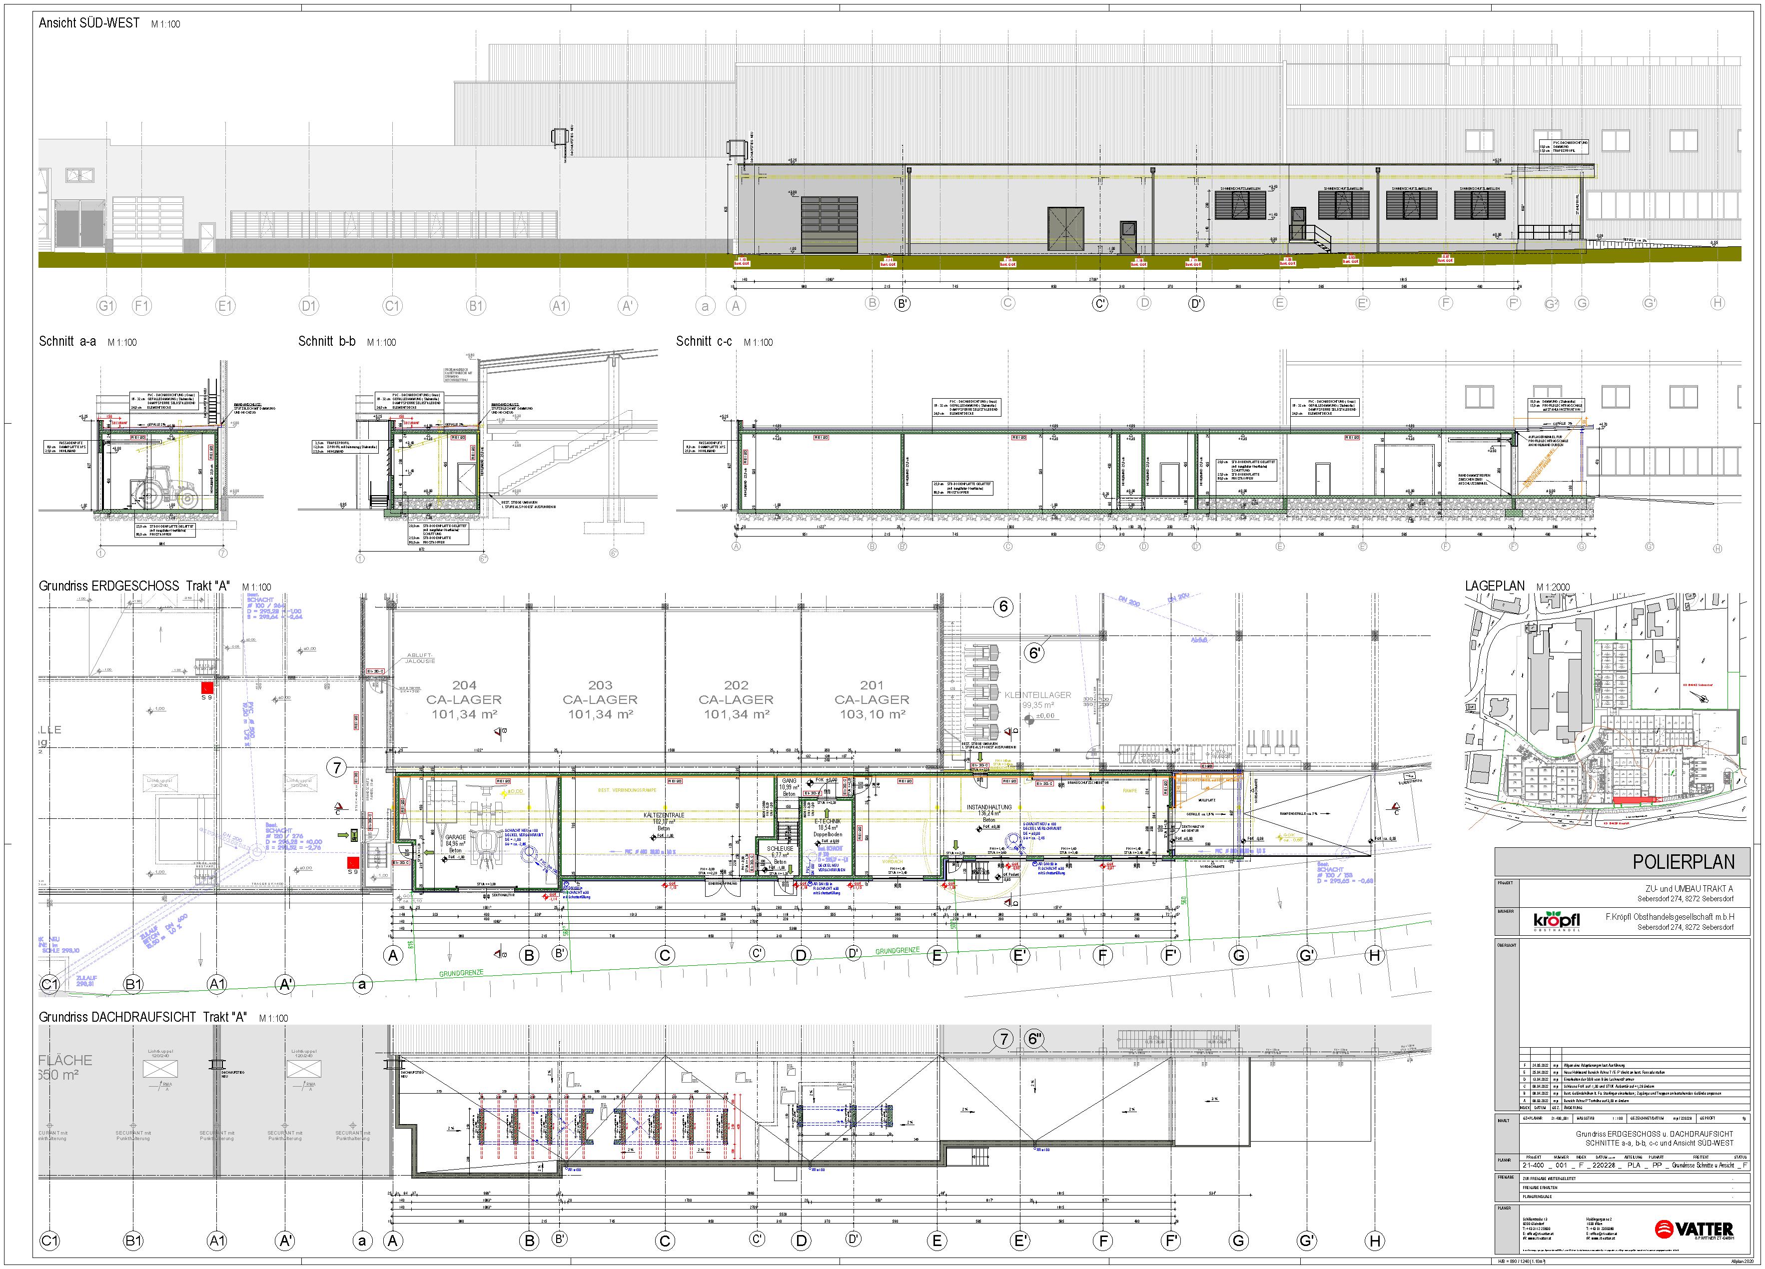
Task: Select the G1 axis bubble in the elevation
Action: pyautogui.click(x=106, y=306)
